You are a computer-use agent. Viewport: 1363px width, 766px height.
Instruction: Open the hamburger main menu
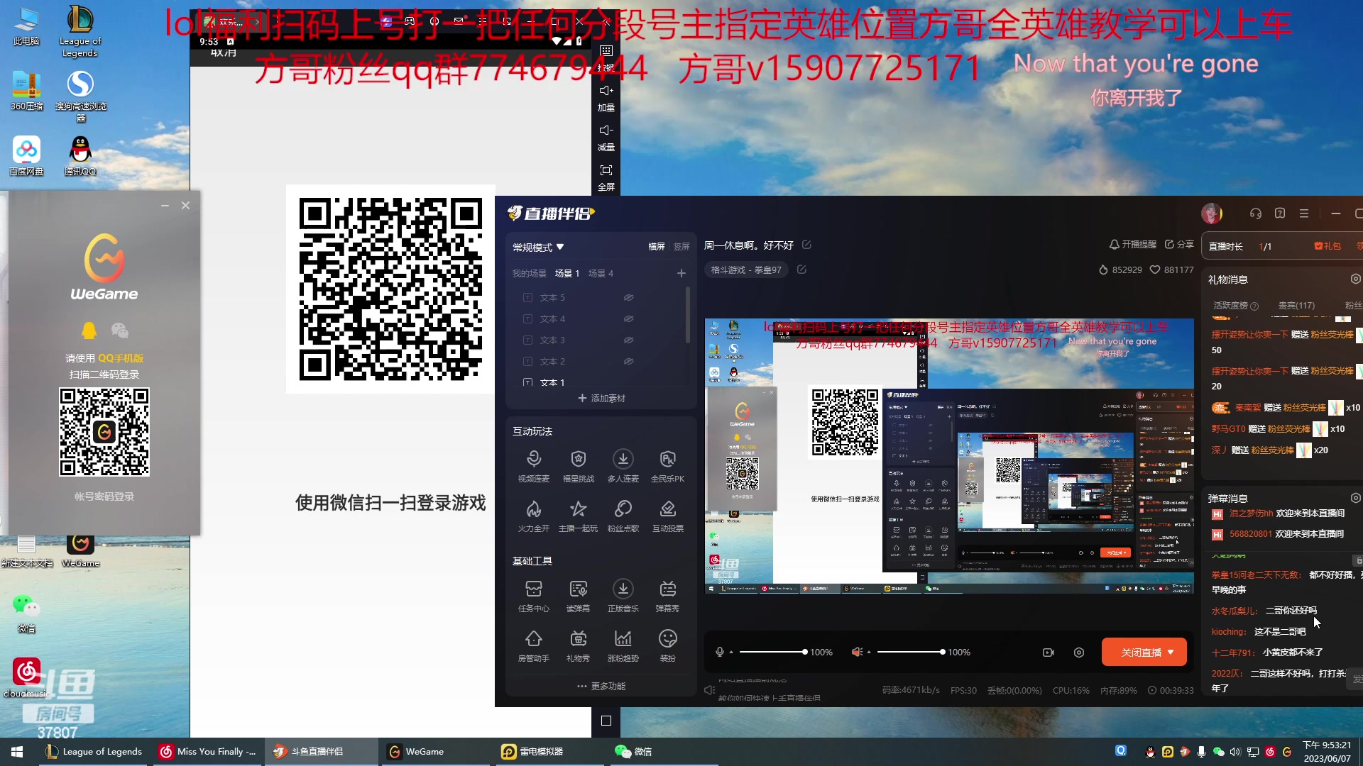[x=1304, y=213]
